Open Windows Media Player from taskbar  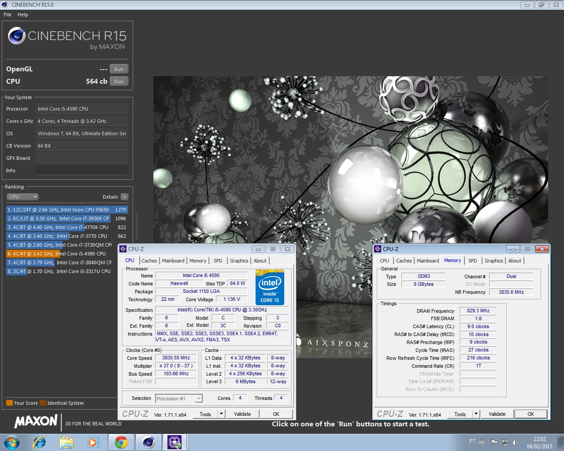click(93, 442)
